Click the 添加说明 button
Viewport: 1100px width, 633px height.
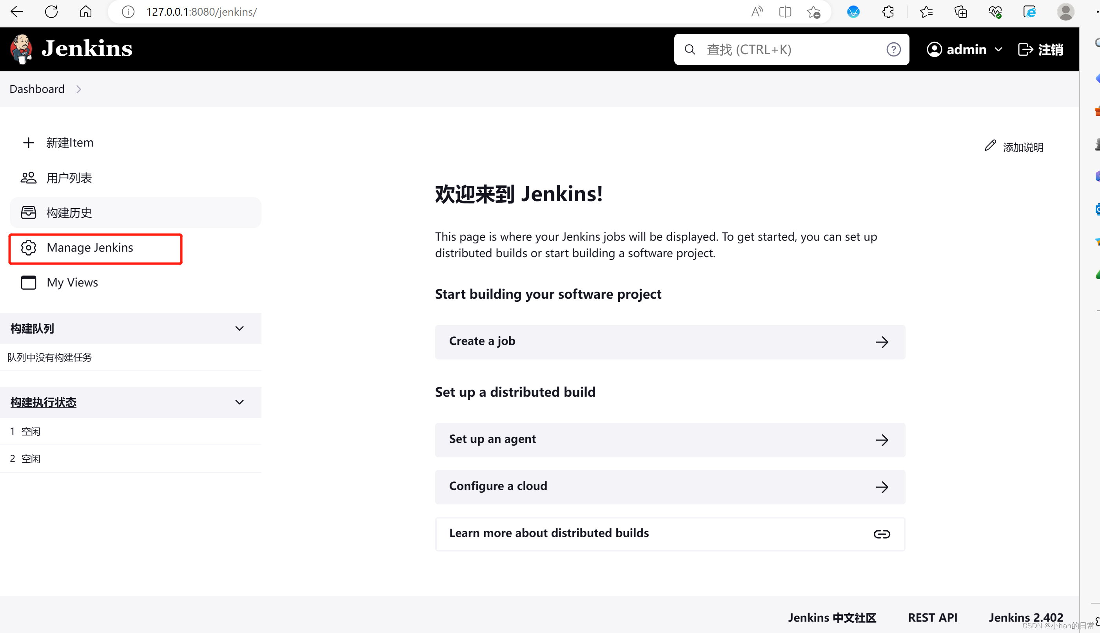click(x=1014, y=147)
